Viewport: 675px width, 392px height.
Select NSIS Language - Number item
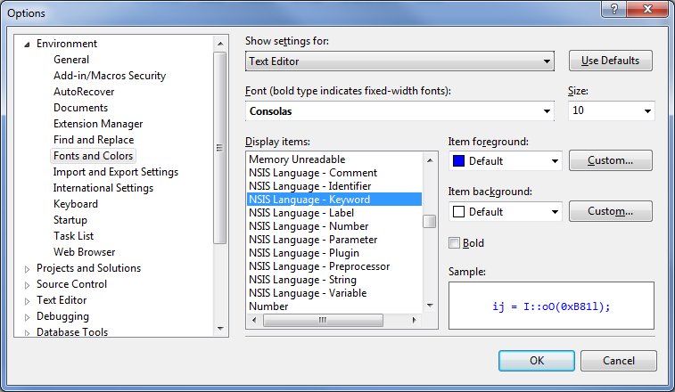point(334,226)
